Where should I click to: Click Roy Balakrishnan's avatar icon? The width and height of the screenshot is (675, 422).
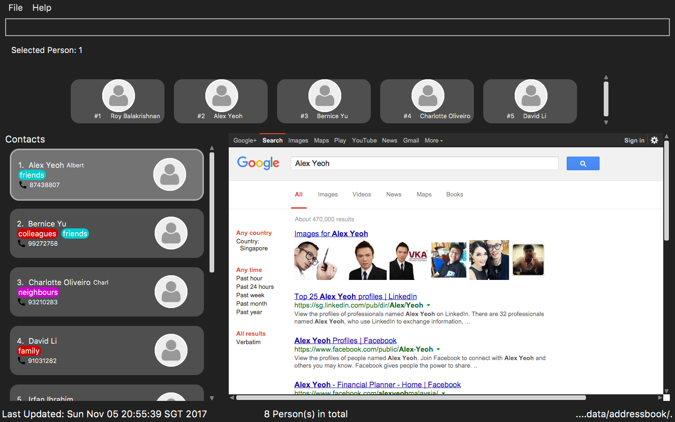click(x=119, y=96)
